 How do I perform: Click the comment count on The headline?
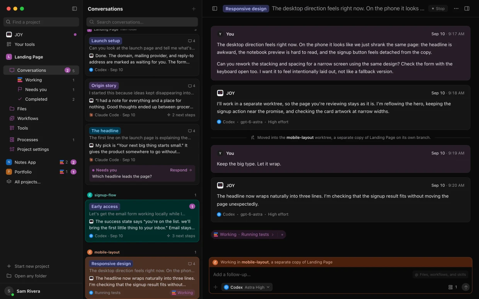192,131
